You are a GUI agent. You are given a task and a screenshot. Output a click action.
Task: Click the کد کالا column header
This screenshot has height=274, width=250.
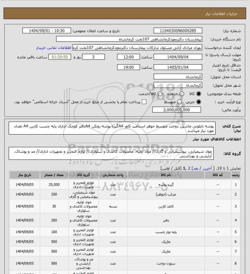point(218,175)
